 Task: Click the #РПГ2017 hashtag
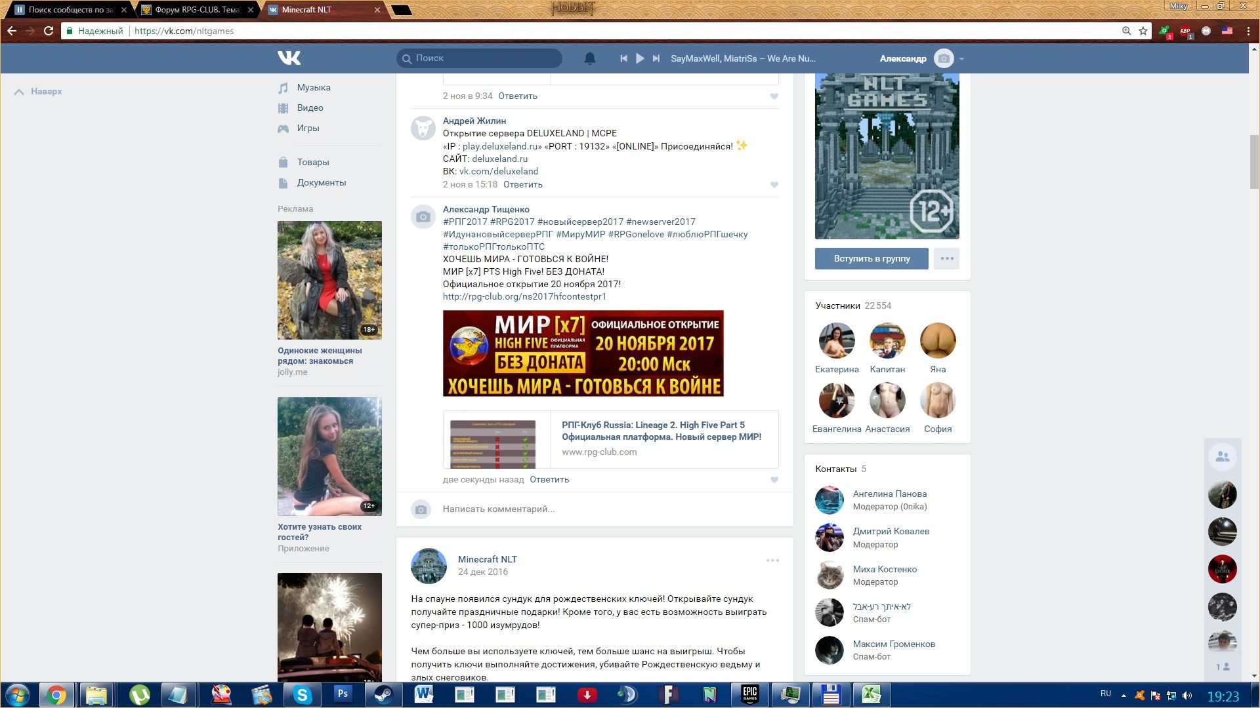pos(465,222)
